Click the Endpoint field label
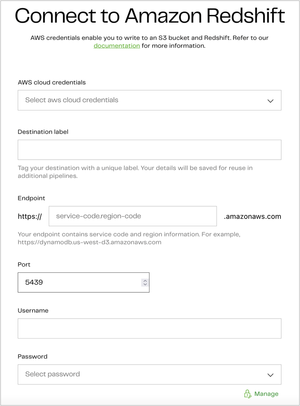Viewport: 300px width, 406px height. click(31, 198)
